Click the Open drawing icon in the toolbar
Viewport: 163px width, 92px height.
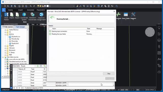[8, 6]
